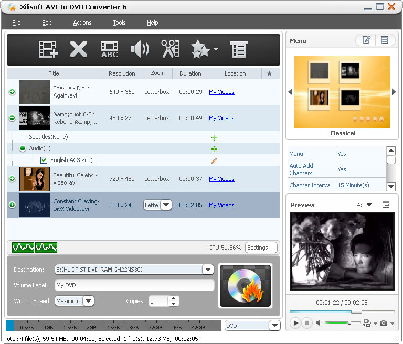
Task: Open play mode options dropdown arrow
Action: (x=375, y=323)
